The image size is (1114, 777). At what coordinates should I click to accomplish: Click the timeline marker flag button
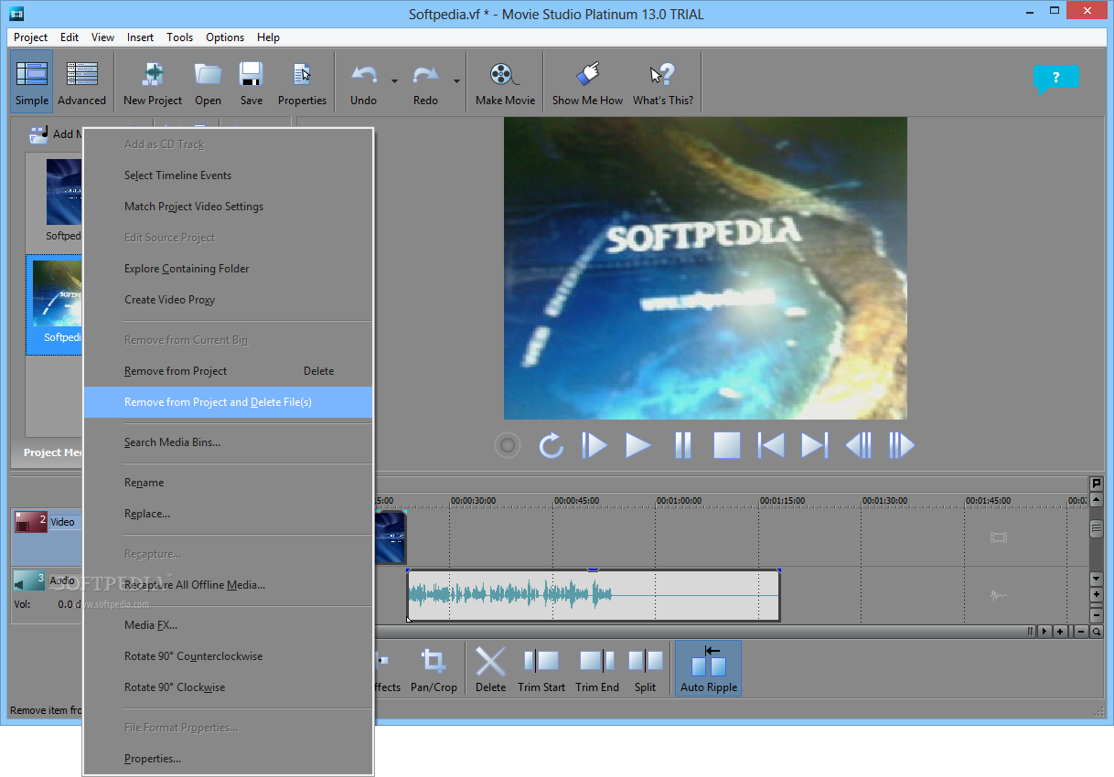pyautogui.click(x=1096, y=484)
